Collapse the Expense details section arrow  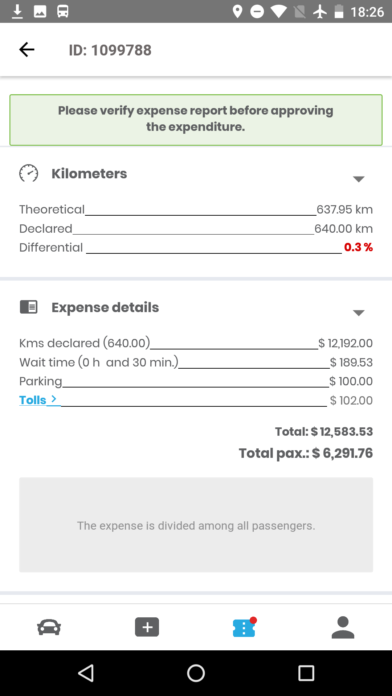point(359,312)
